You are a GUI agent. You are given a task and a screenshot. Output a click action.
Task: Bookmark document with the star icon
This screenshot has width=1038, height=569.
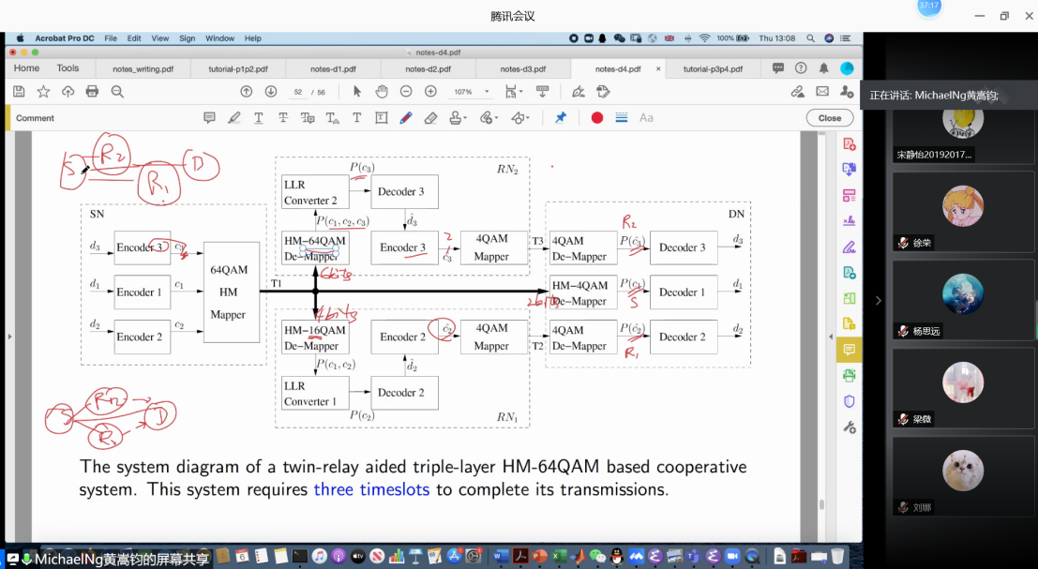43,92
